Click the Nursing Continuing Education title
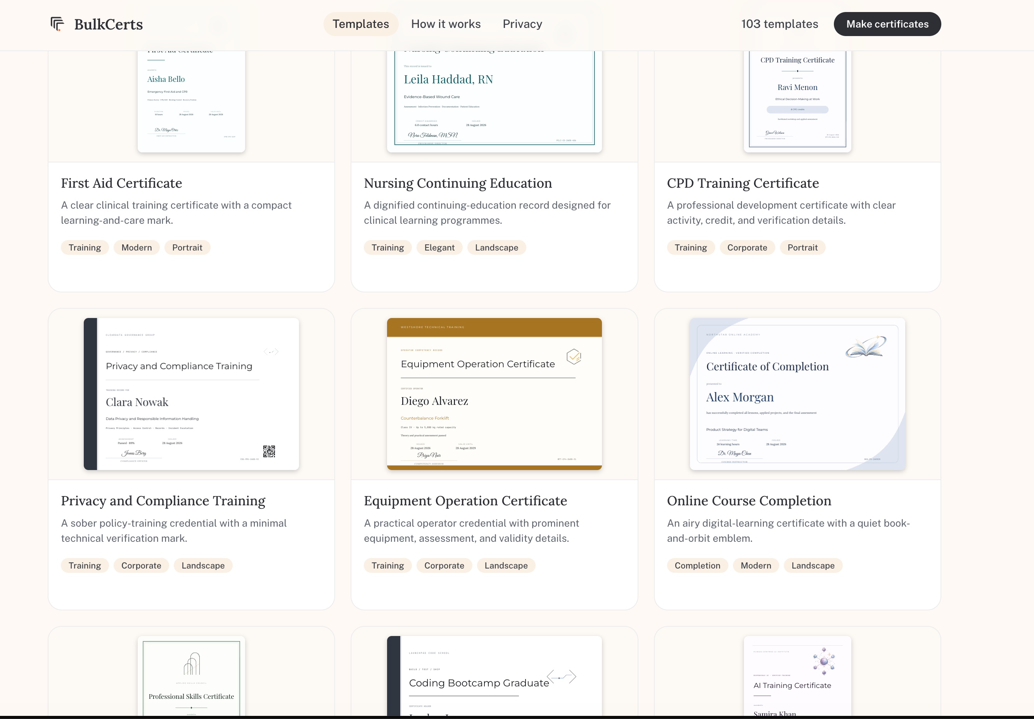 [x=458, y=183]
